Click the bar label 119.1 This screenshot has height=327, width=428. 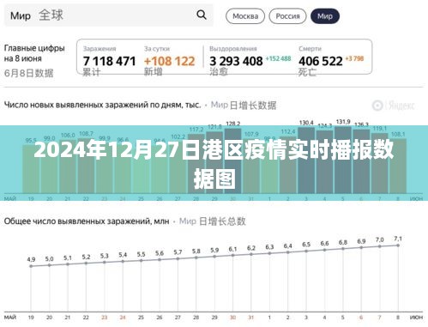click(380, 129)
